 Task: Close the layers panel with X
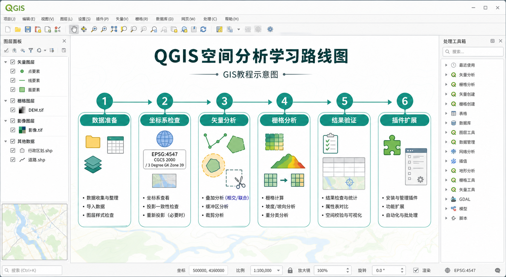64,41
